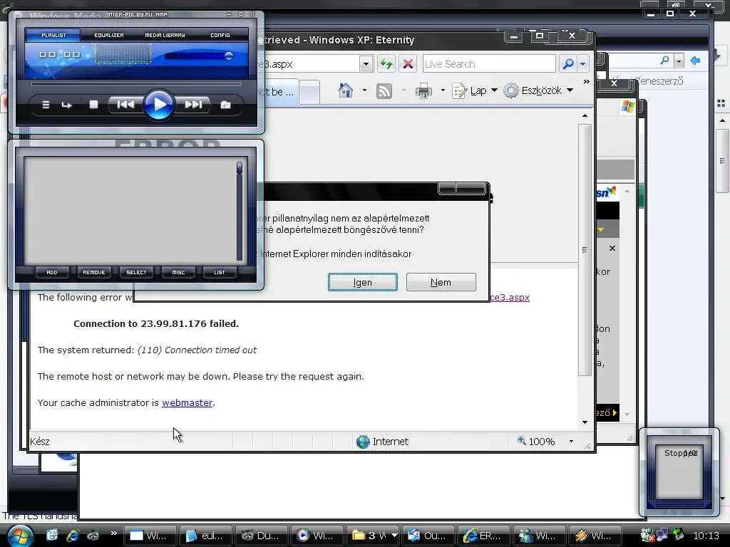Open the MEDIA LIBRARY tab
730x547 pixels.
pyautogui.click(x=165, y=36)
